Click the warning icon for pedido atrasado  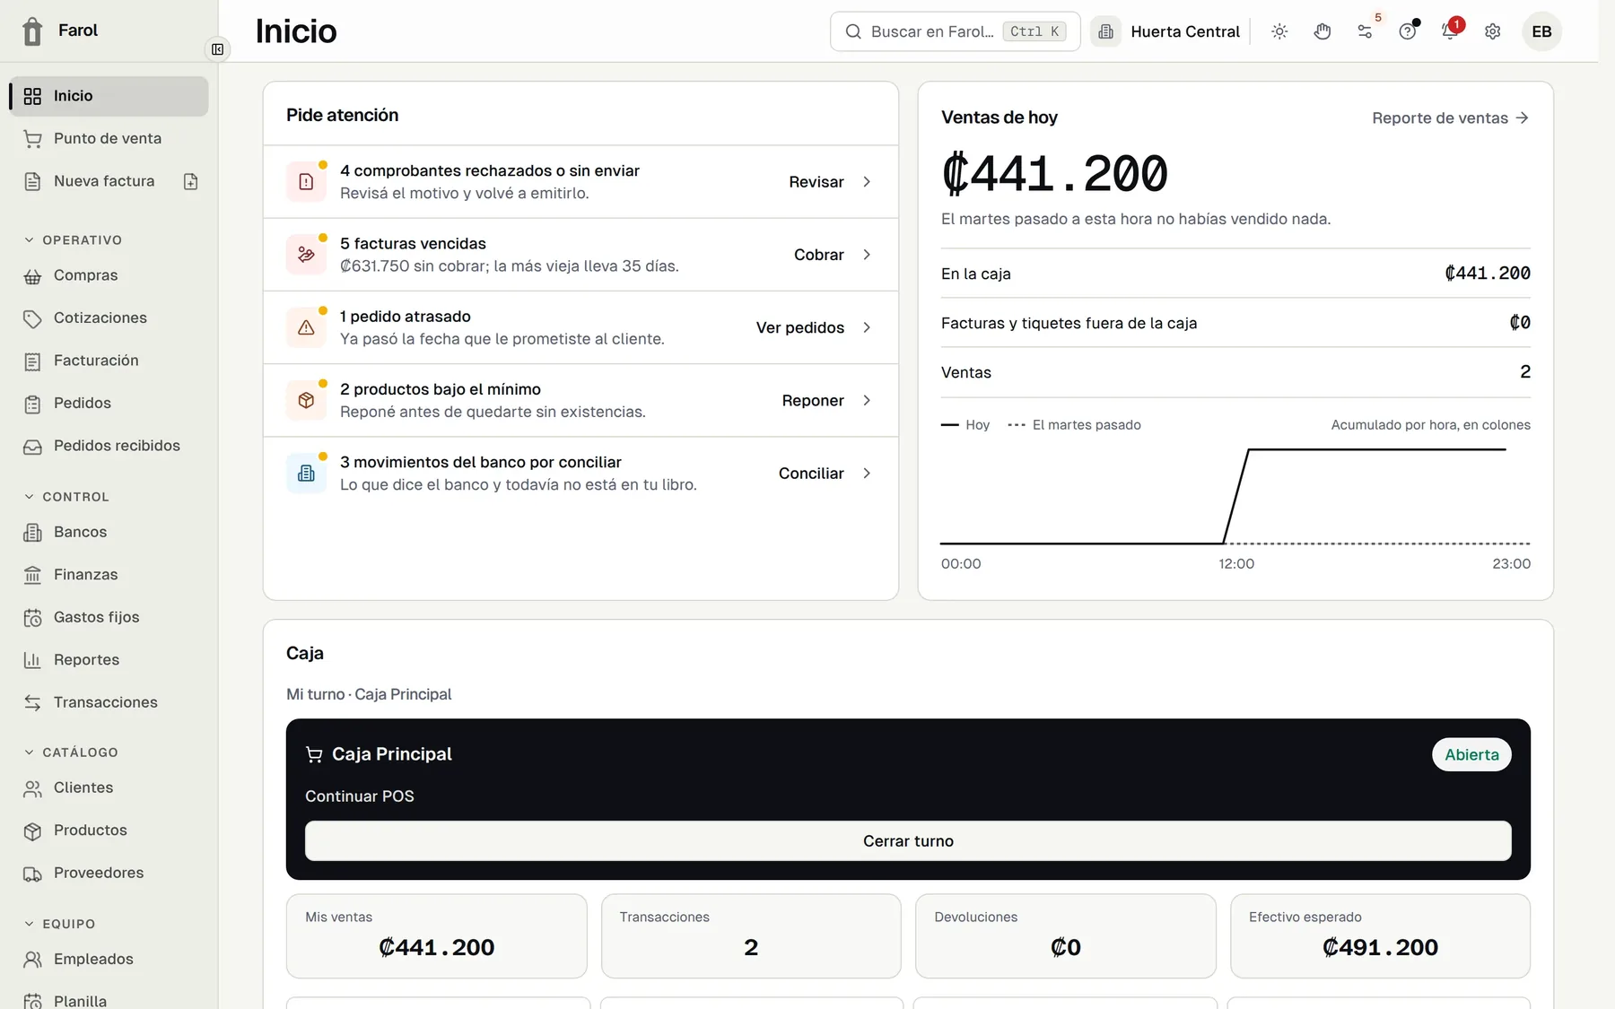coord(306,327)
